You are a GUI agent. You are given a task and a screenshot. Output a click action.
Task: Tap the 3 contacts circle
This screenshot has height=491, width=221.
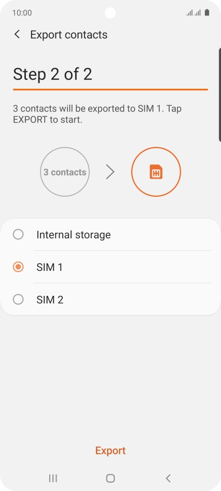pos(65,172)
